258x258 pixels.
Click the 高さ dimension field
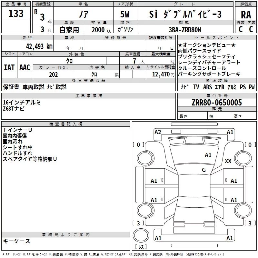pos(244,116)
